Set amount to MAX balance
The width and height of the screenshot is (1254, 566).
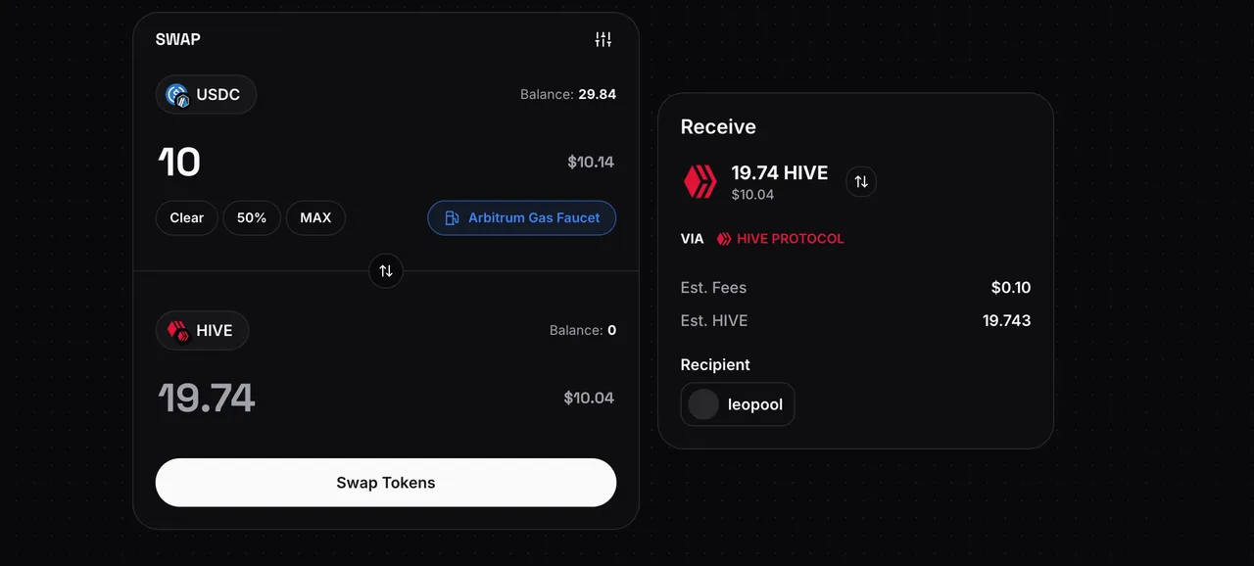click(315, 217)
